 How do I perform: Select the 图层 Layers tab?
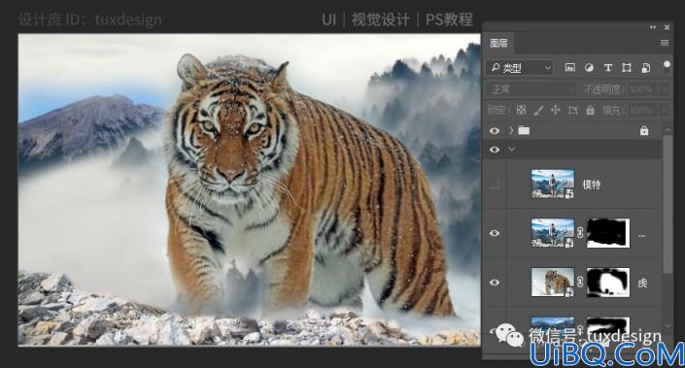point(498,43)
